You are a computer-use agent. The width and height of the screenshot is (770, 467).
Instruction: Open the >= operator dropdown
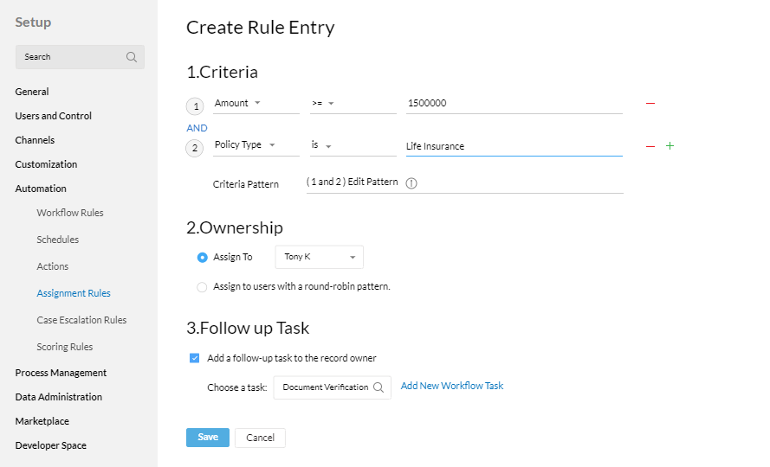click(x=353, y=104)
